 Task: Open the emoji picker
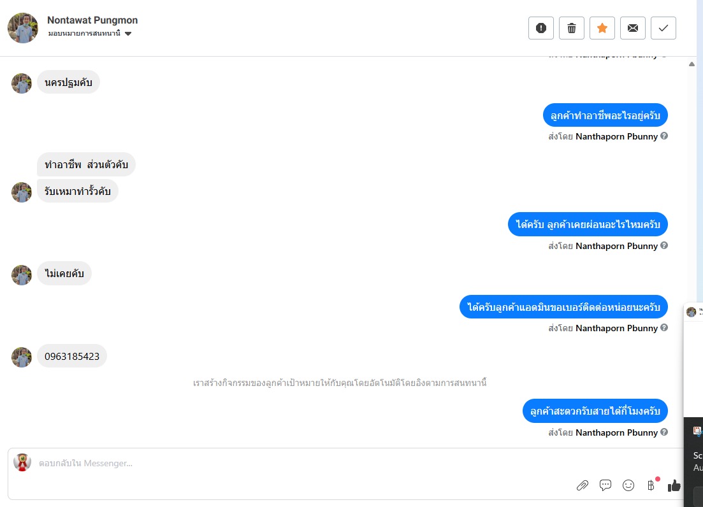click(628, 485)
